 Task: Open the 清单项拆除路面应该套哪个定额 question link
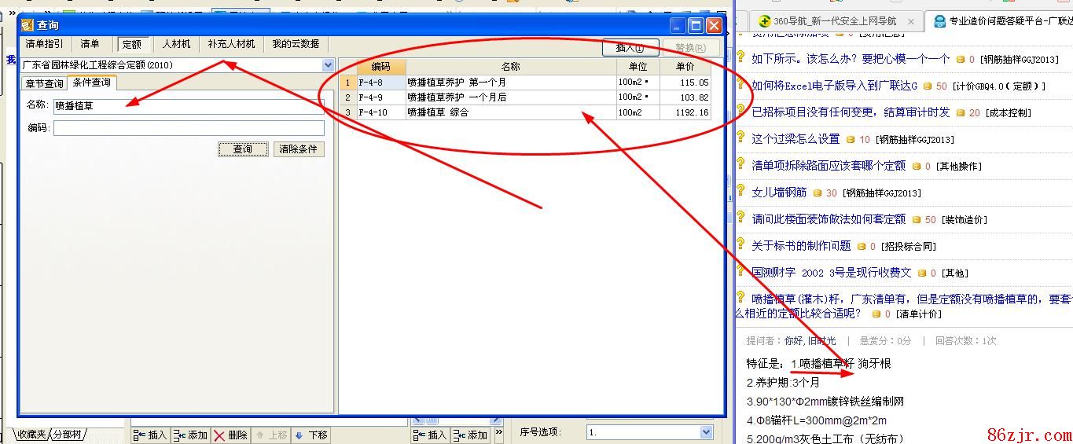click(829, 166)
